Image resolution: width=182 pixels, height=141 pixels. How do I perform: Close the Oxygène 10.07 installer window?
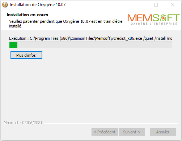point(173,5)
